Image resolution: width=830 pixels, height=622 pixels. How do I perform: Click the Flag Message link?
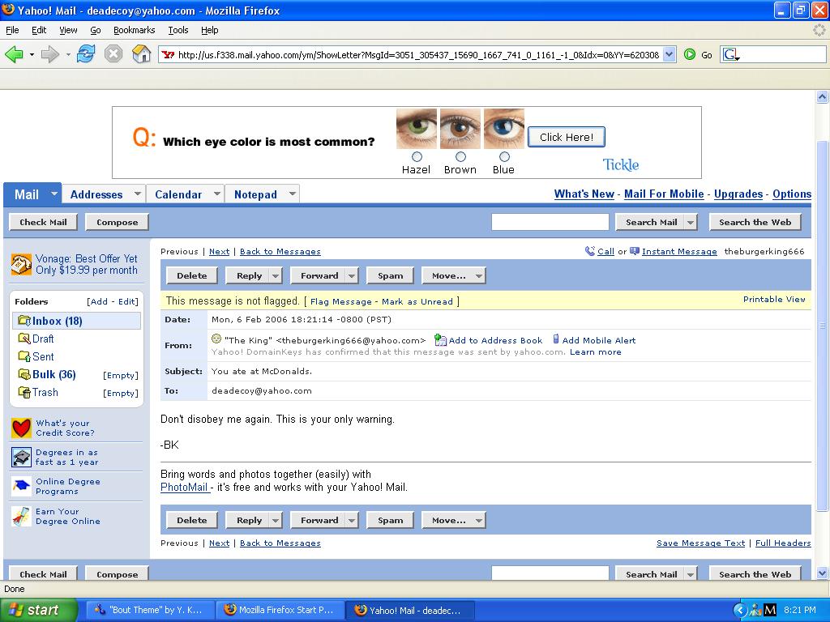point(341,301)
